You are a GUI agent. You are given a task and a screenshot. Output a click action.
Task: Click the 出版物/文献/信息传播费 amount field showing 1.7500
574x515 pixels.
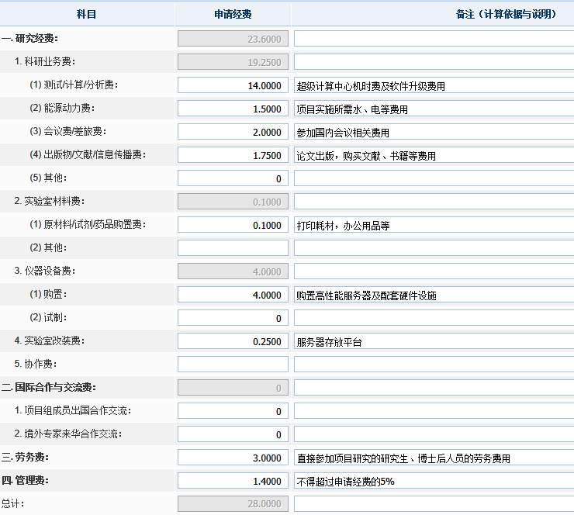pyautogui.click(x=233, y=155)
